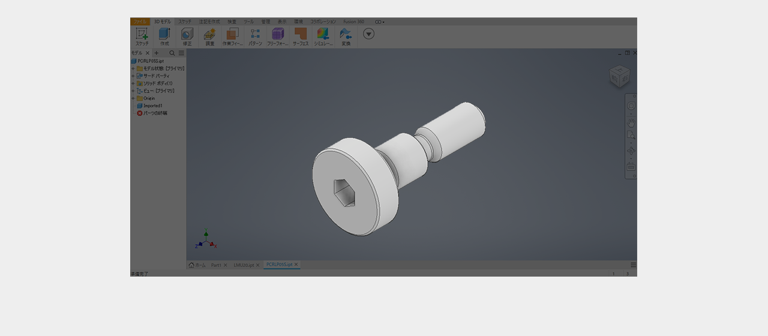This screenshot has height=336, width=768.
Task: Select Imported1 in the model browser
Action: pos(152,106)
